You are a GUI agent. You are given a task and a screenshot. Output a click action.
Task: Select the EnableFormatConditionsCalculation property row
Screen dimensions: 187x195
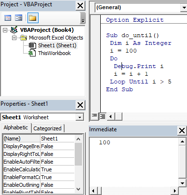coord(39,177)
